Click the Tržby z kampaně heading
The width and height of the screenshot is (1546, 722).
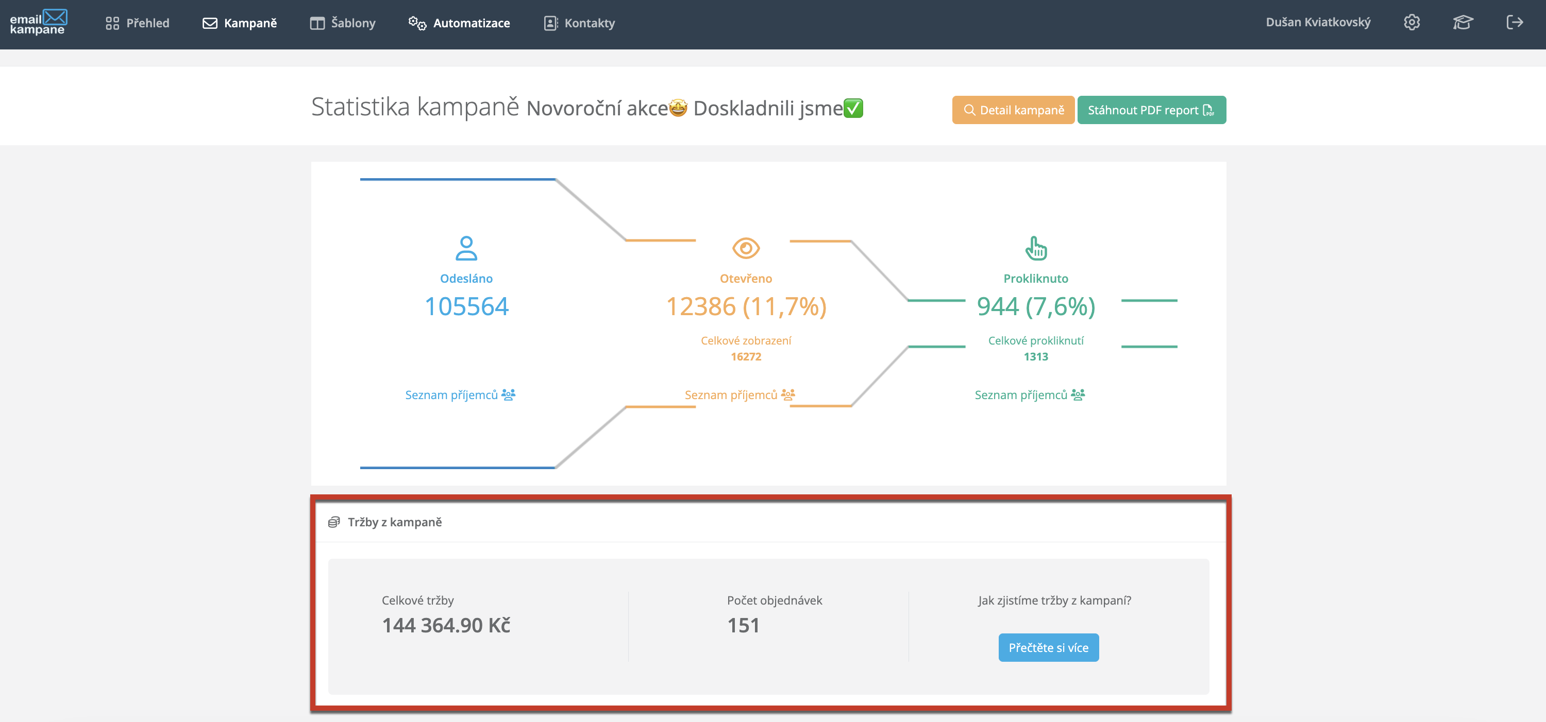pos(394,522)
